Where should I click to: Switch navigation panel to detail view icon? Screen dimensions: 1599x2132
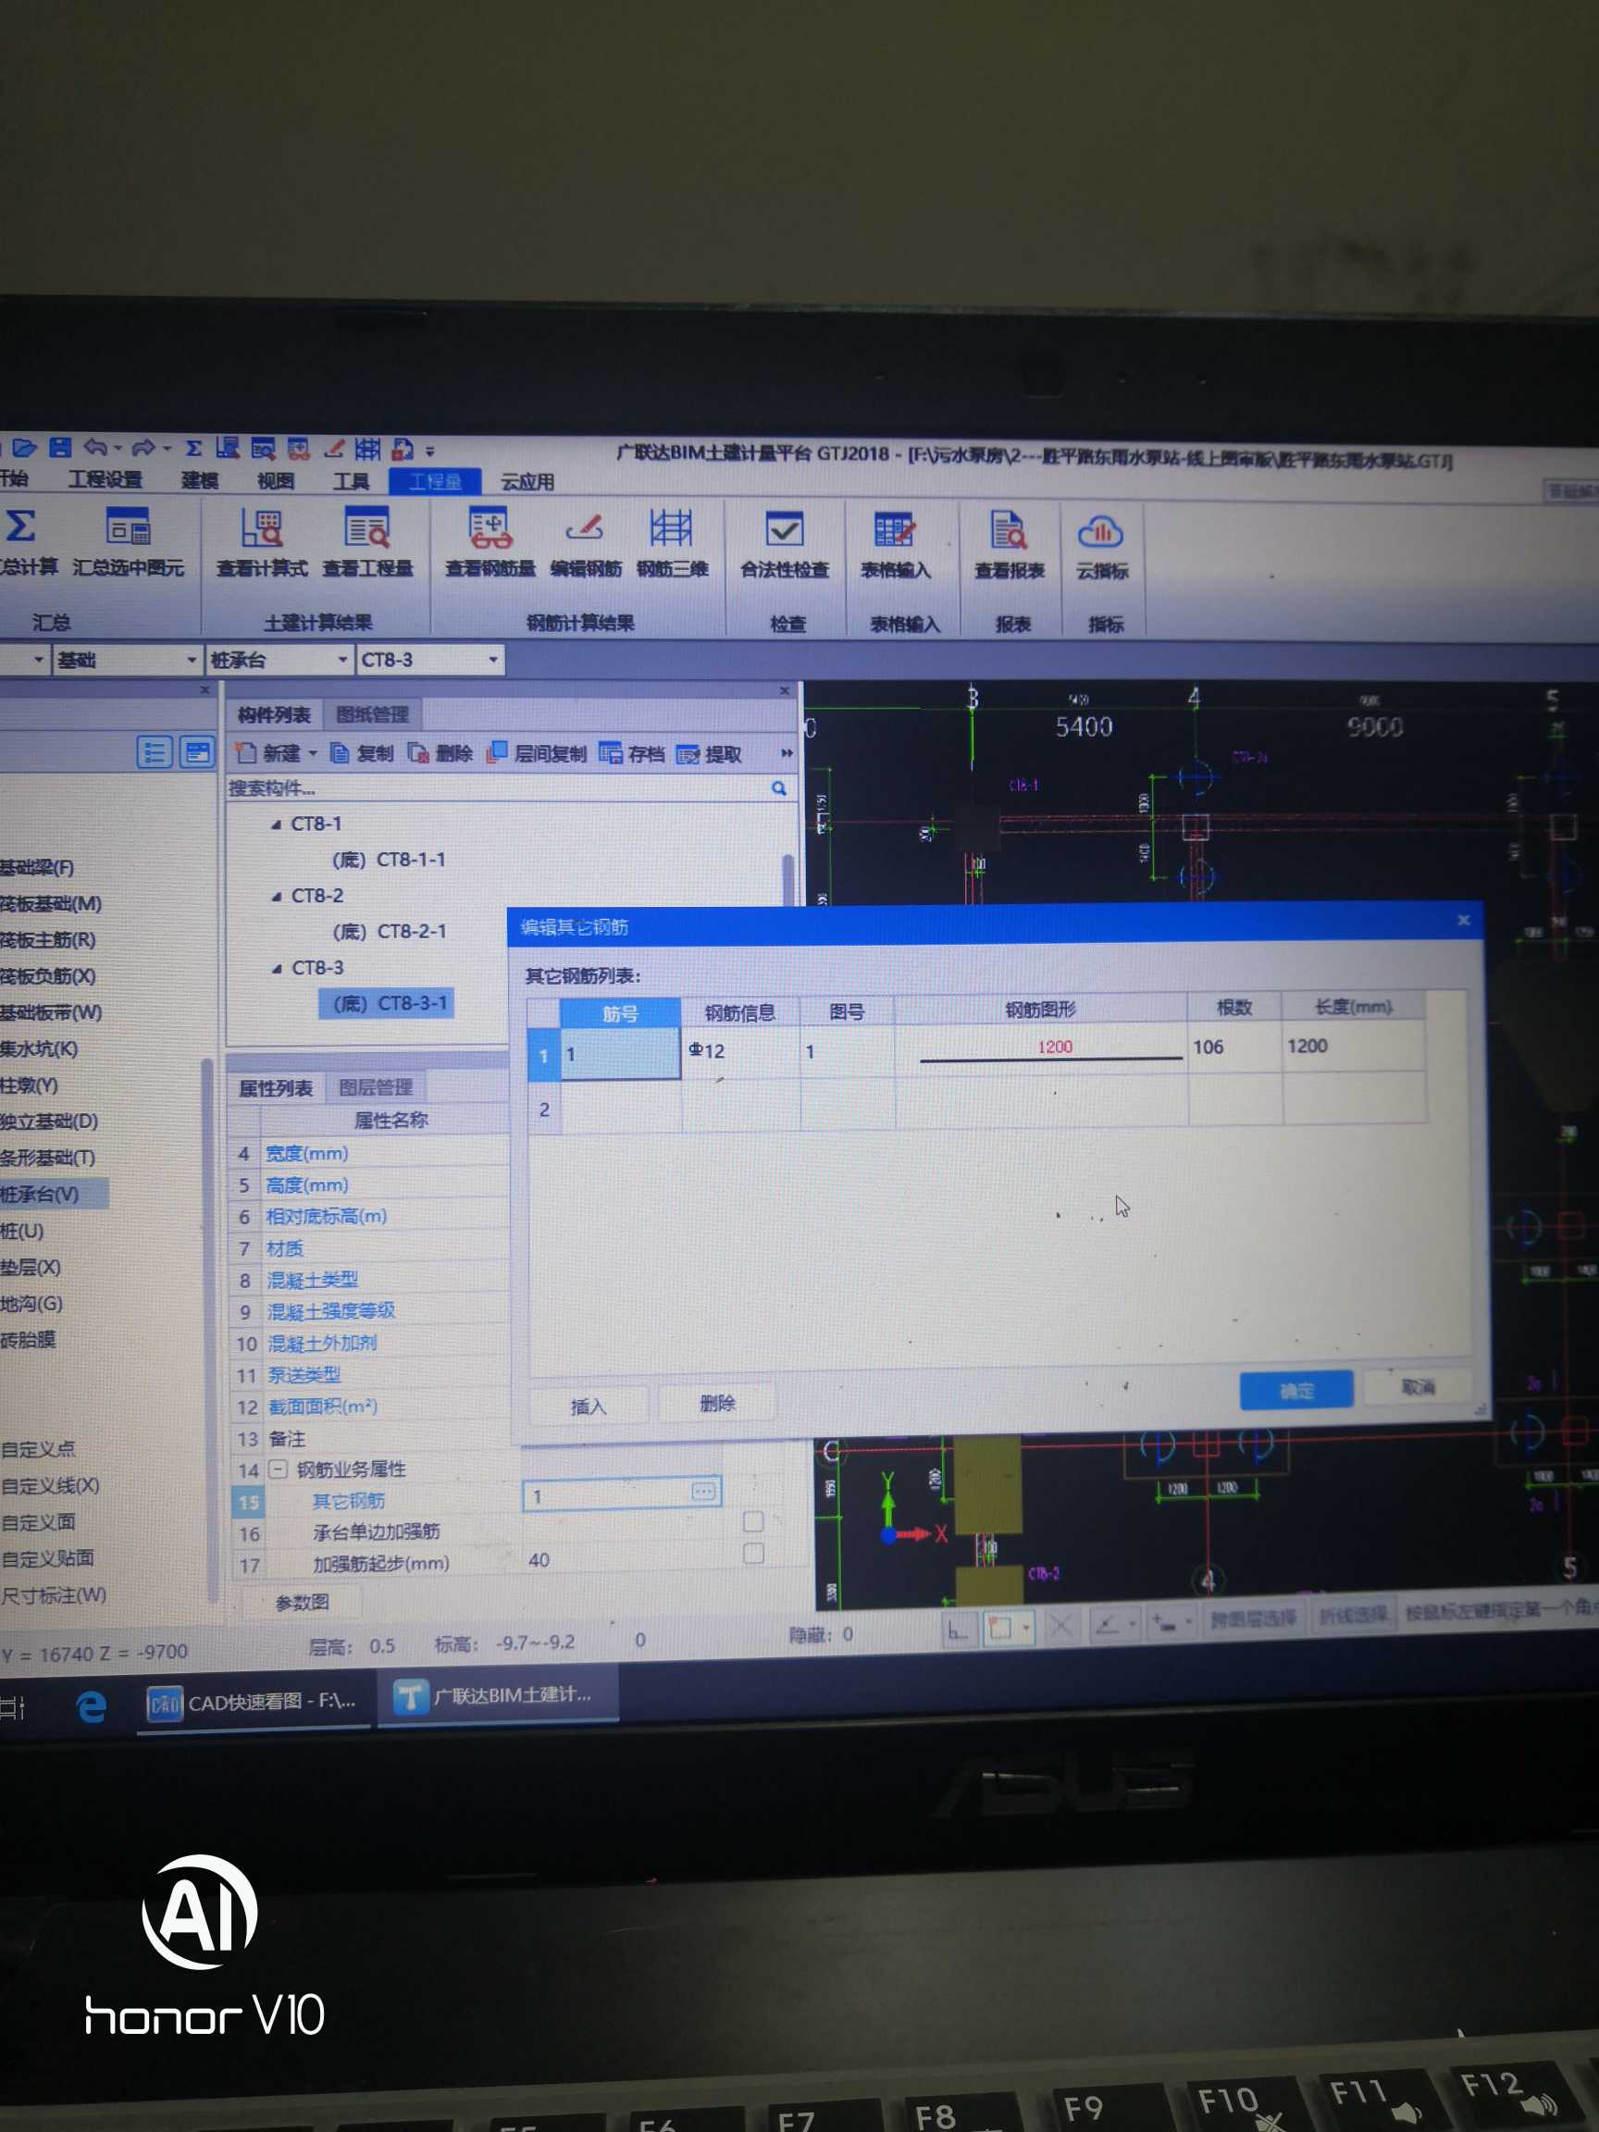[x=196, y=752]
